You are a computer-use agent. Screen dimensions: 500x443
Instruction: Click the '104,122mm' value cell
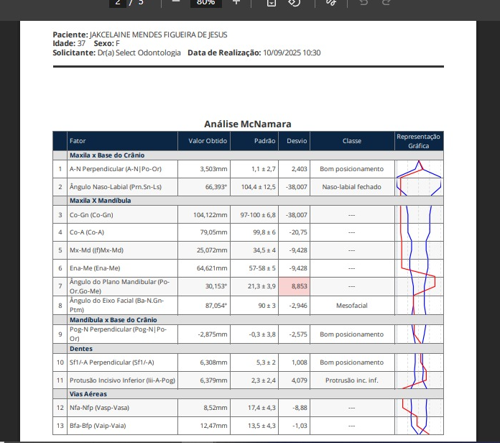(204, 215)
